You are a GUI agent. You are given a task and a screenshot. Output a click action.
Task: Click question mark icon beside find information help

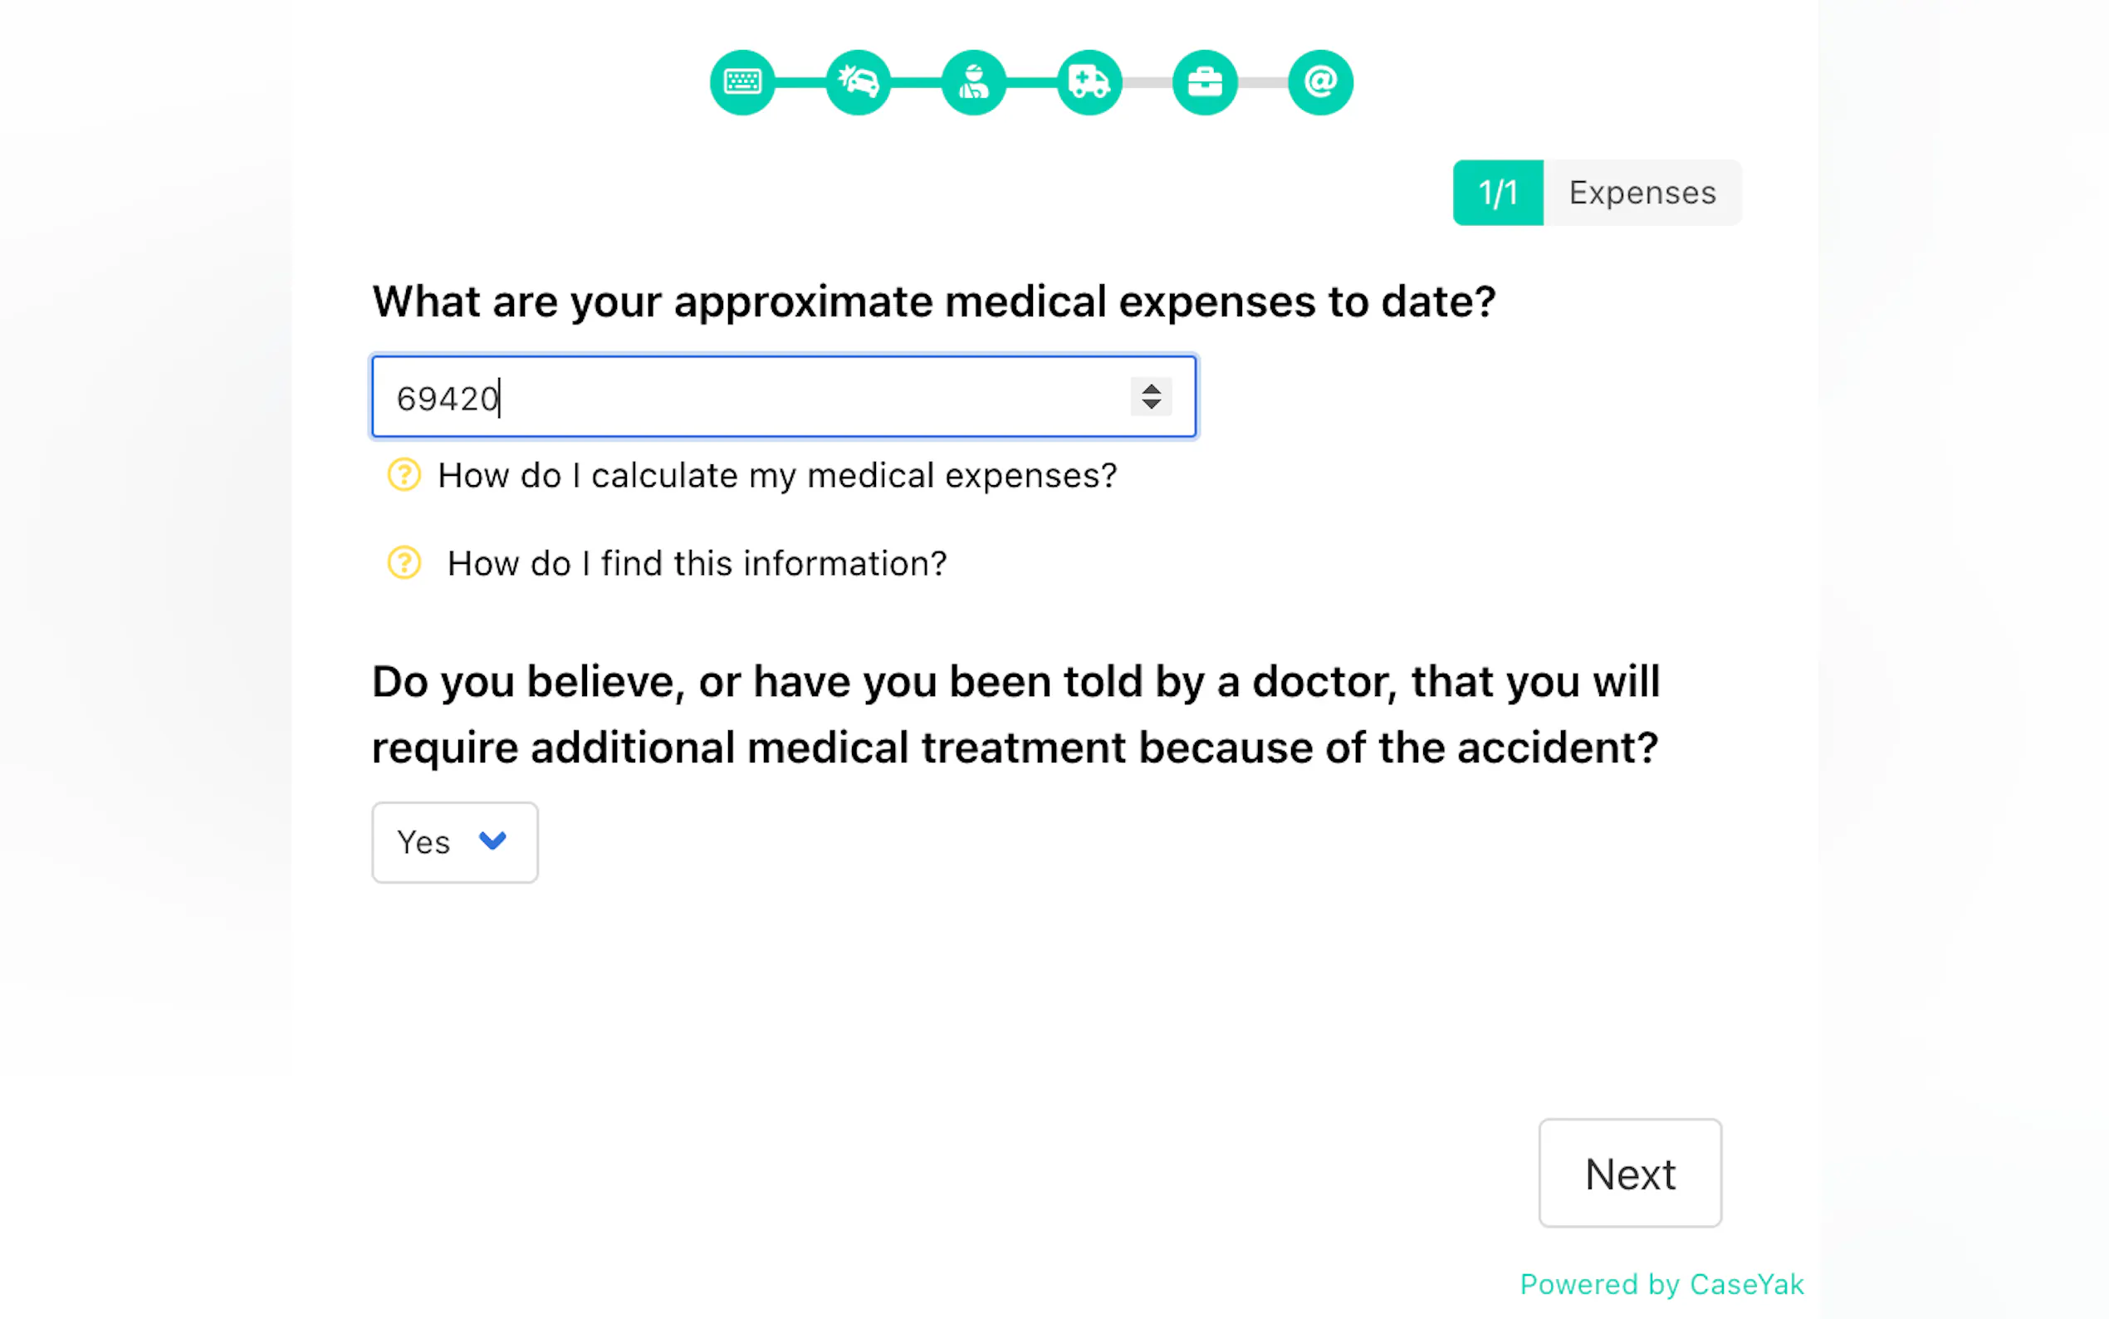(x=404, y=562)
